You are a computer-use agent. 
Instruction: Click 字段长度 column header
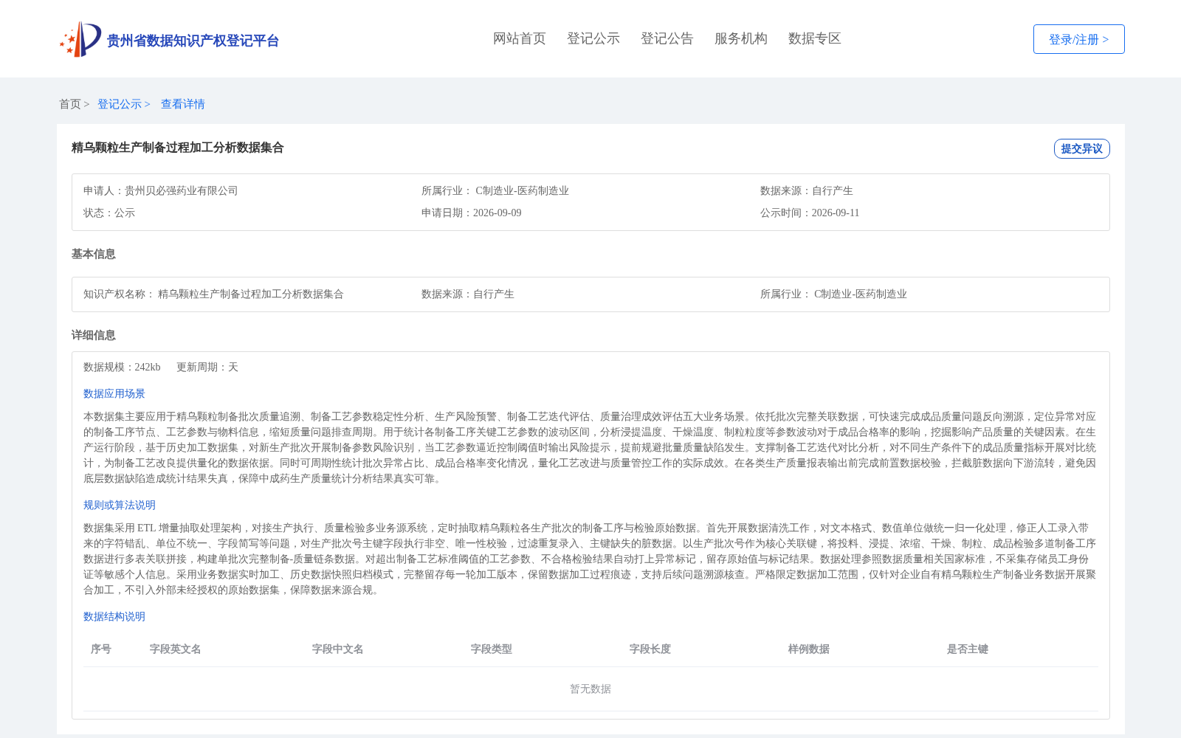tap(650, 649)
